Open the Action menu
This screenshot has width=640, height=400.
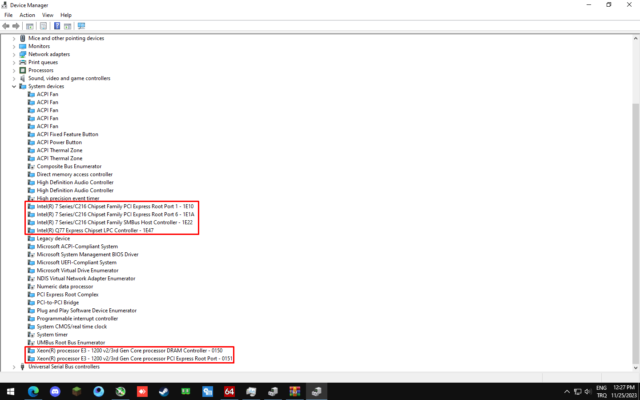pyautogui.click(x=27, y=15)
